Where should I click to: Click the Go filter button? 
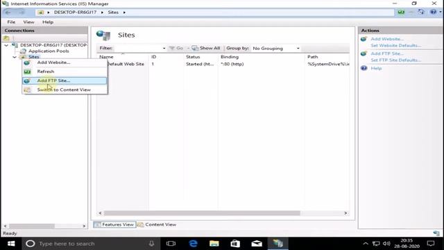click(176, 48)
